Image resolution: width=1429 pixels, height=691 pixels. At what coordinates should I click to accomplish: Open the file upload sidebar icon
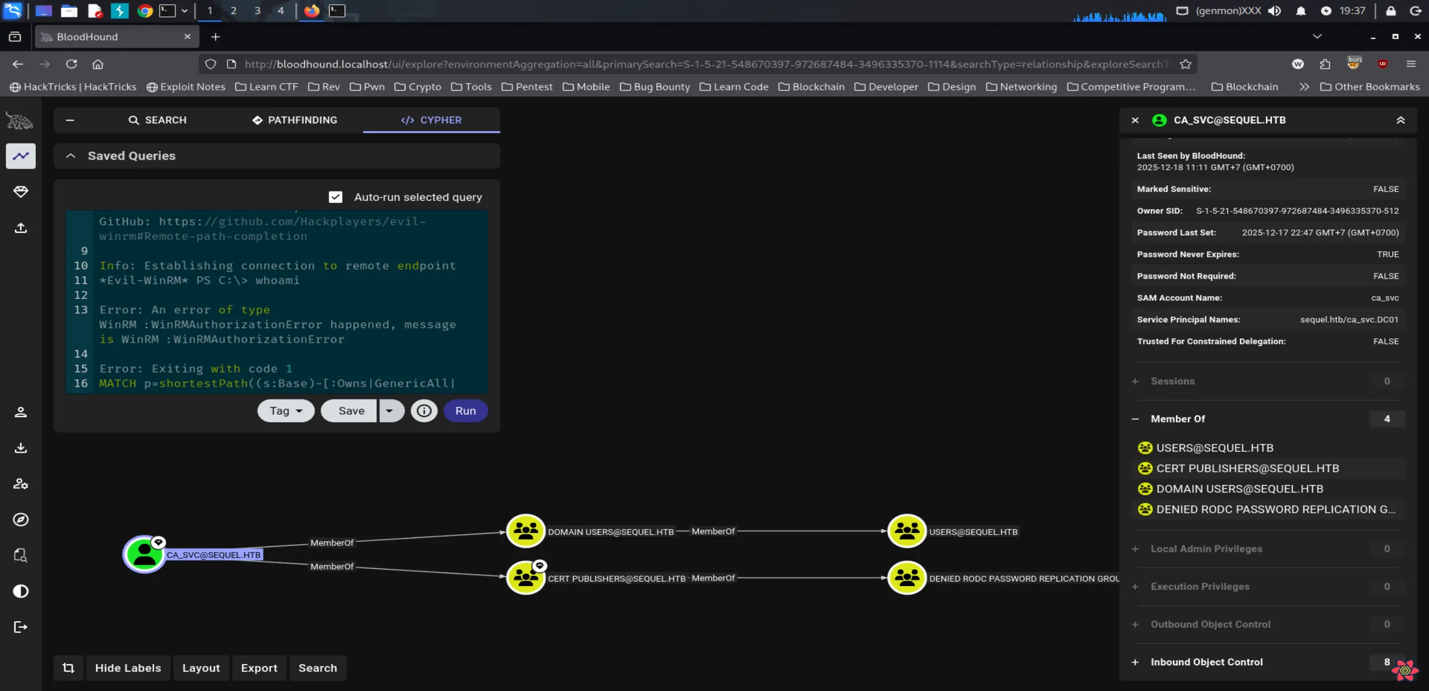point(21,228)
